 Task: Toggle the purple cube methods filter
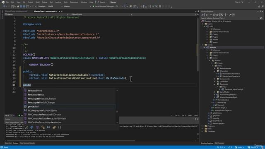[37, 127]
